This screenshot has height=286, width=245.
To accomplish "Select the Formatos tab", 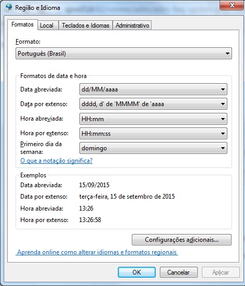I will tap(22, 24).
